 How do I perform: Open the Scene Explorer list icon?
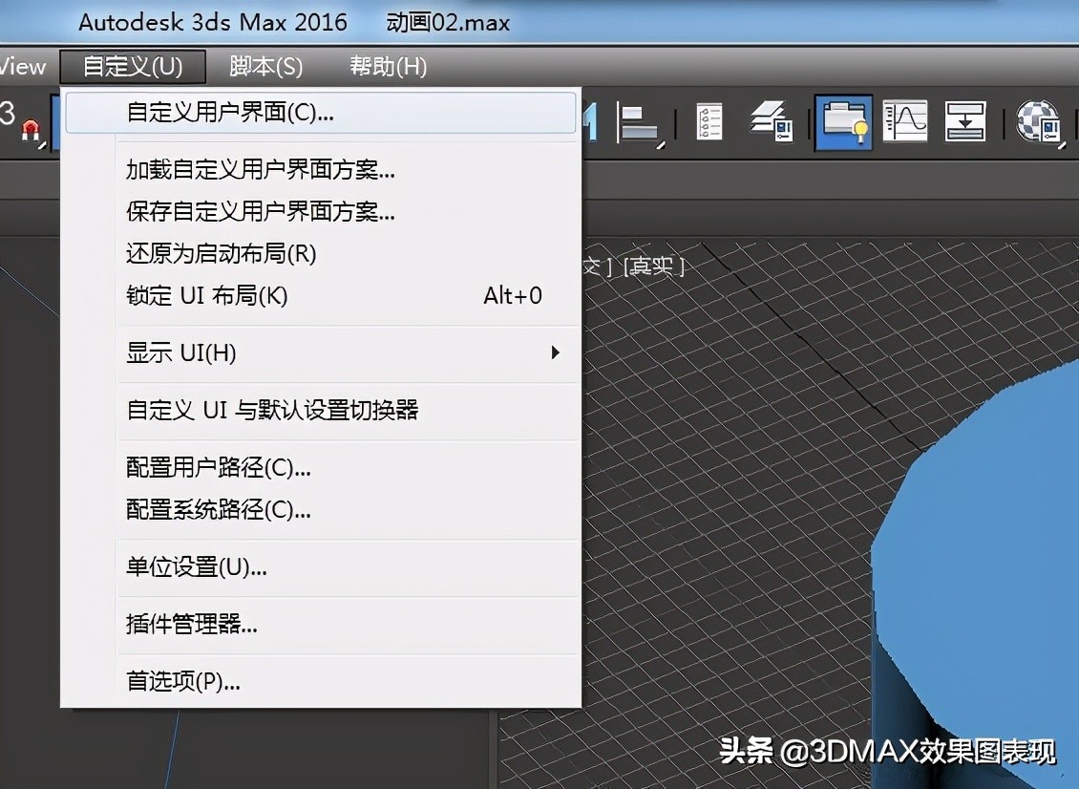(x=708, y=122)
